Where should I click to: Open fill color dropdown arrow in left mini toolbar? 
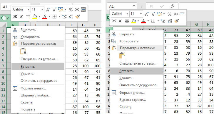click(x=39, y=17)
